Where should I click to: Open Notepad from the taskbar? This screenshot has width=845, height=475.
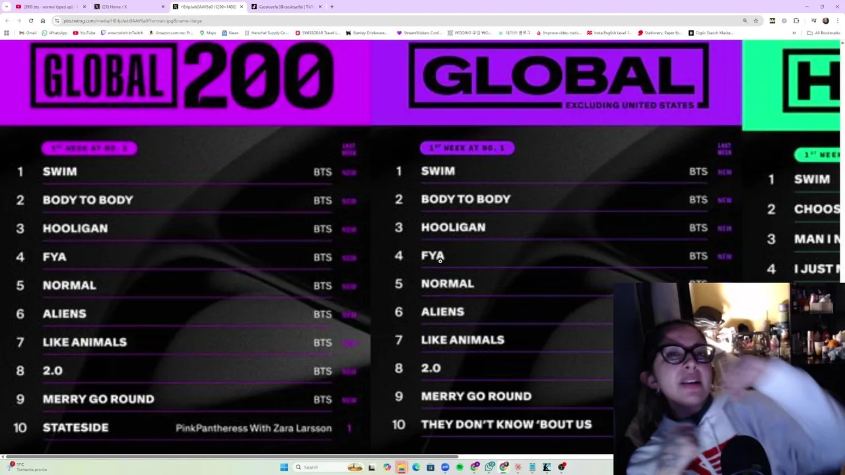[532, 467]
